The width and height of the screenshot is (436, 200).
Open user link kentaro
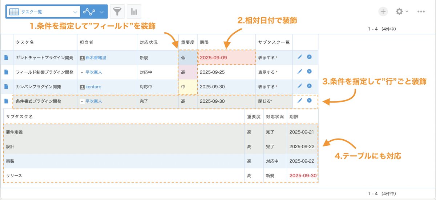point(94,87)
